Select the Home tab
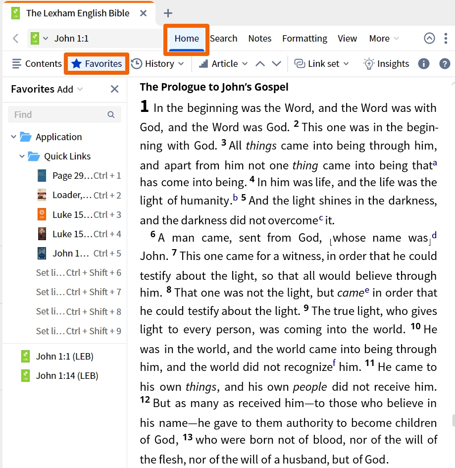This screenshot has height=468, width=455. [187, 39]
